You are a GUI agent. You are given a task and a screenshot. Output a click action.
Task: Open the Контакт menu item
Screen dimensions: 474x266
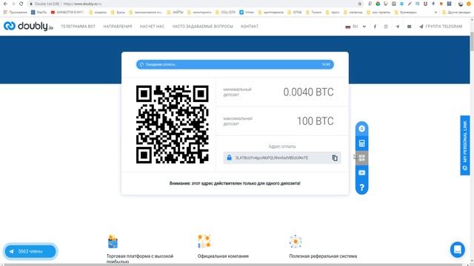(x=250, y=27)
